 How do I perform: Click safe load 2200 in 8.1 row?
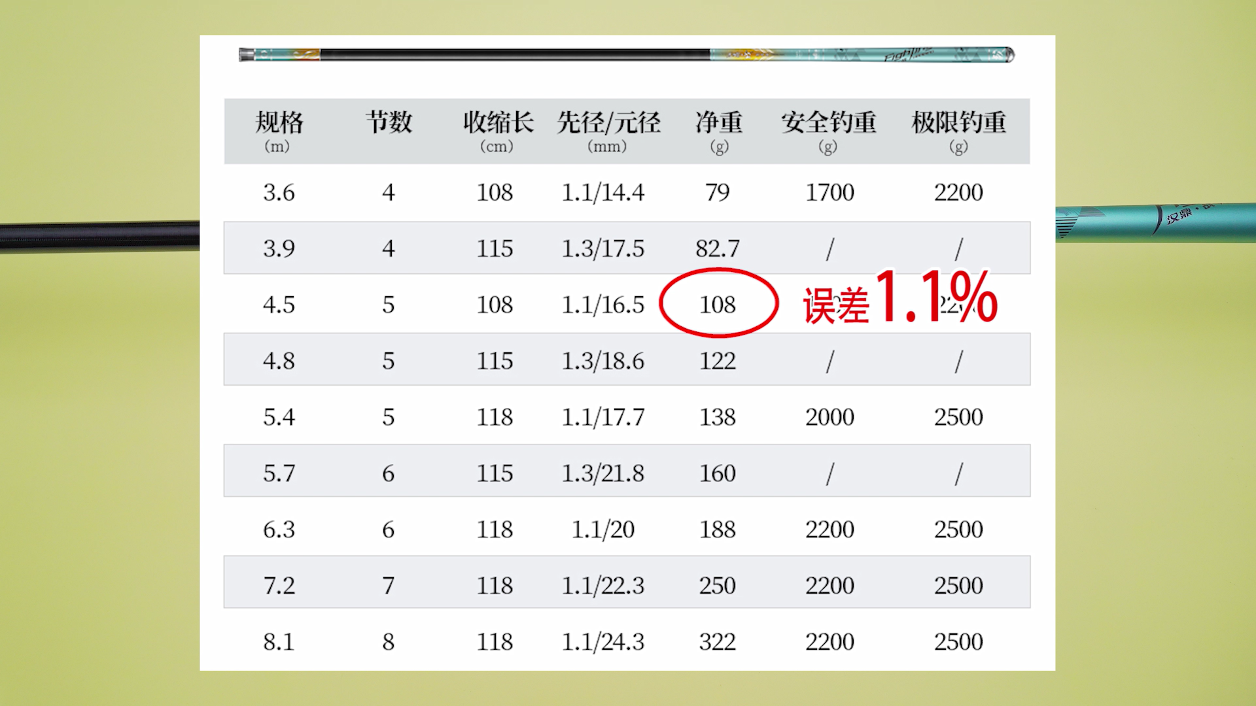(x=829, y=642)
